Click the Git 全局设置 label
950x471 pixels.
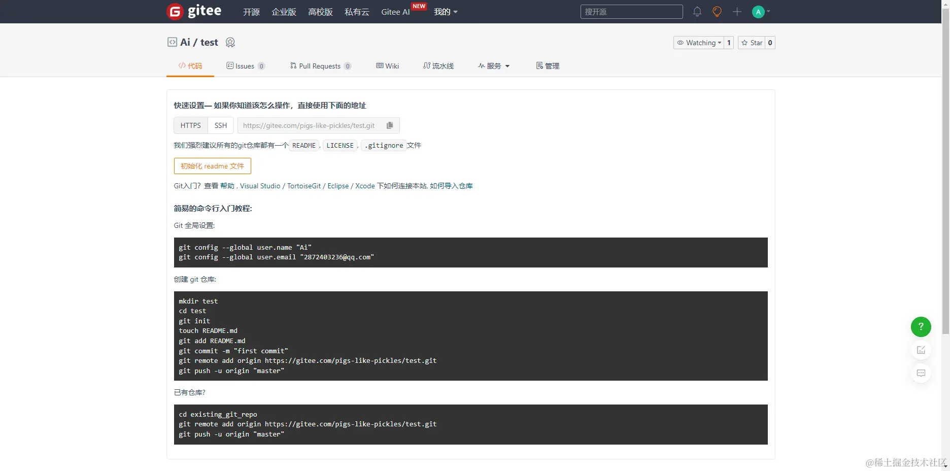coord(194,225)
